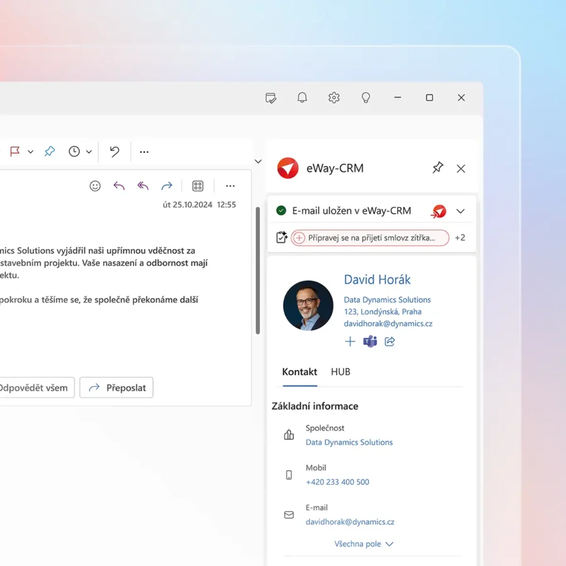Open the apps grid icon in message header
566x566 pixels.
[198, 186]
